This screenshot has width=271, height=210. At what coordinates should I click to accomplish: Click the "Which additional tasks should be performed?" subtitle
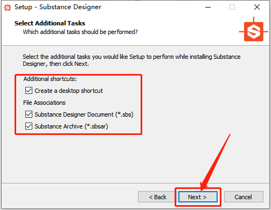(x=80, y=32)
